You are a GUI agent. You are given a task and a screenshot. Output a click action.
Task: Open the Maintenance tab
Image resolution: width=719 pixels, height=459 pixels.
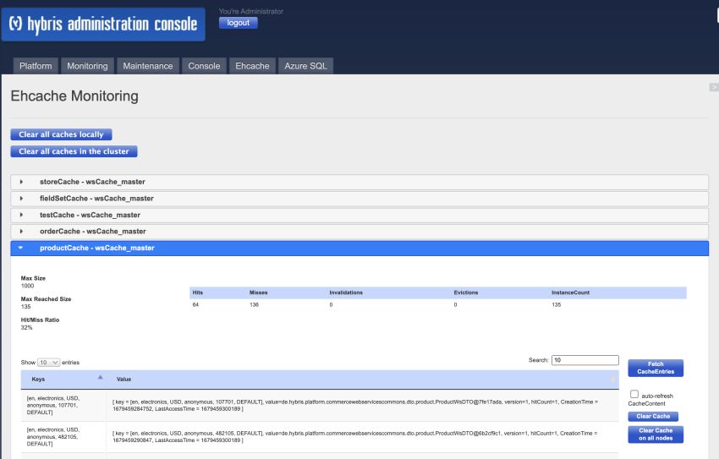coord(148,66)
